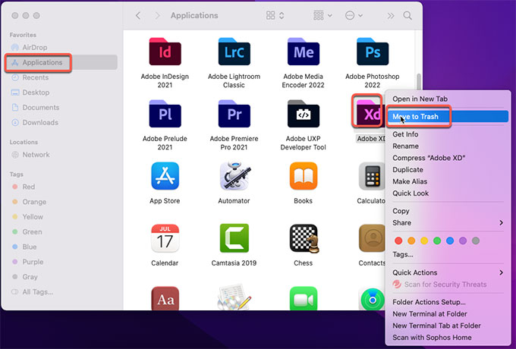The height and width of the screenshot is (349, 516).
Task: Select the Calculator app icon
Action: coord(372,176)
